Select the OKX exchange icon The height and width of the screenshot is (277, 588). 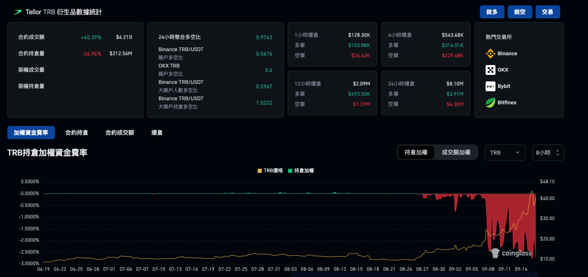click(491, 70)
